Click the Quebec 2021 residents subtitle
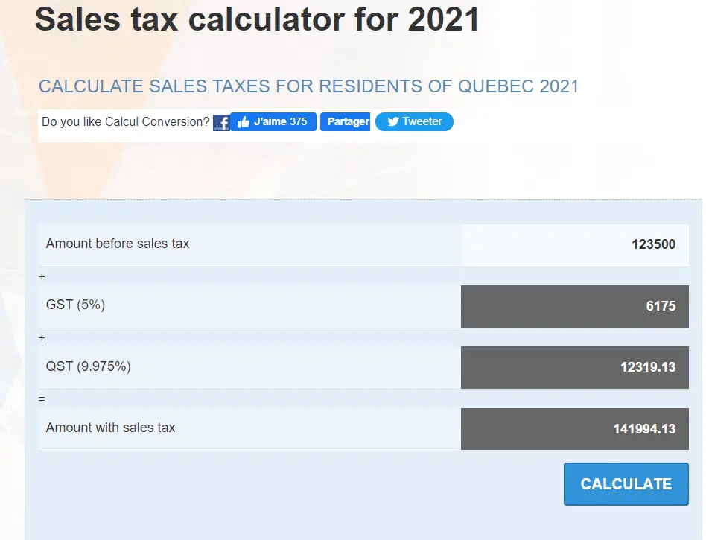The height and width of the screenshot is (540, 706). 308,86
